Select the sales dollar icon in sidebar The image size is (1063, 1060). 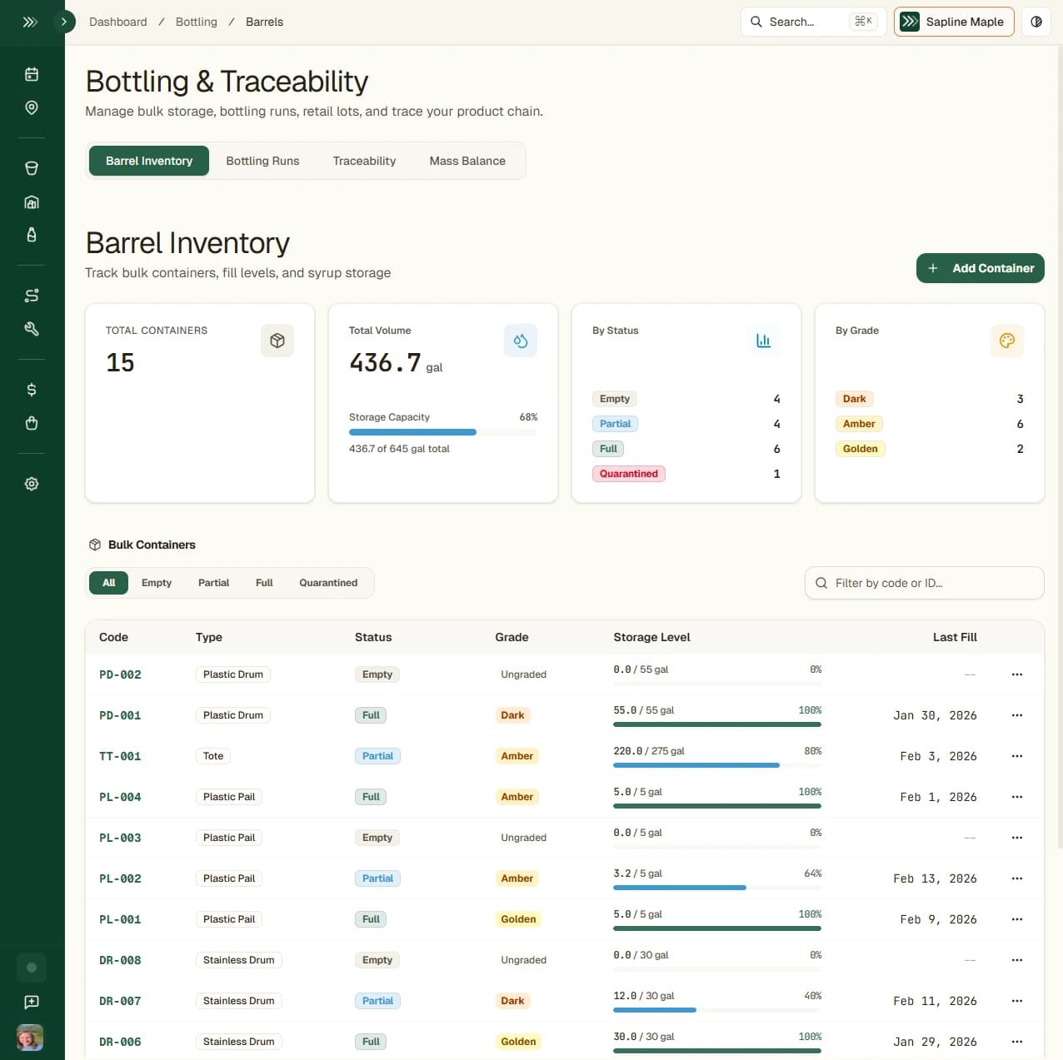[x=31, y=389]
